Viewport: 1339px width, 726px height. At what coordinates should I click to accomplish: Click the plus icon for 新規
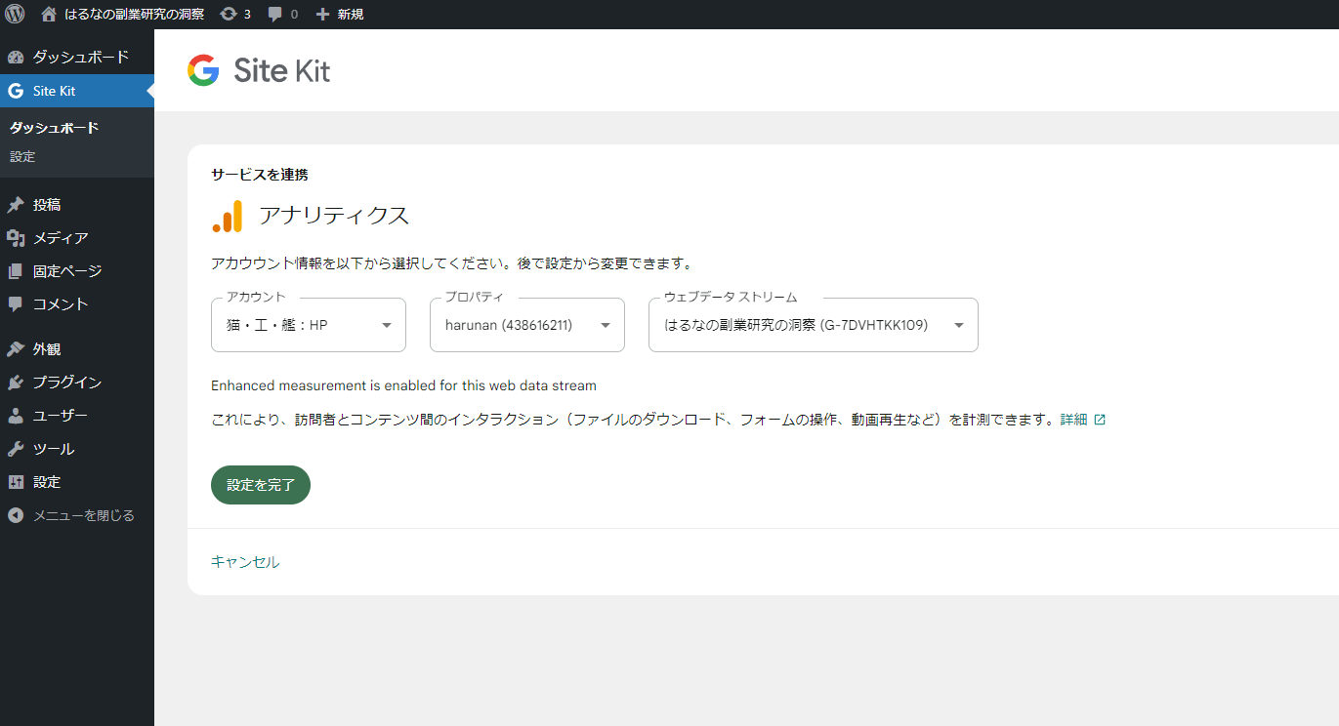click(323, 14)
